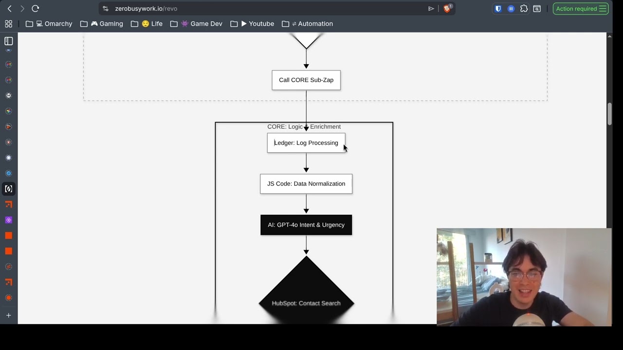Open the Omarchy bookmarks folder

pos(49,24)
